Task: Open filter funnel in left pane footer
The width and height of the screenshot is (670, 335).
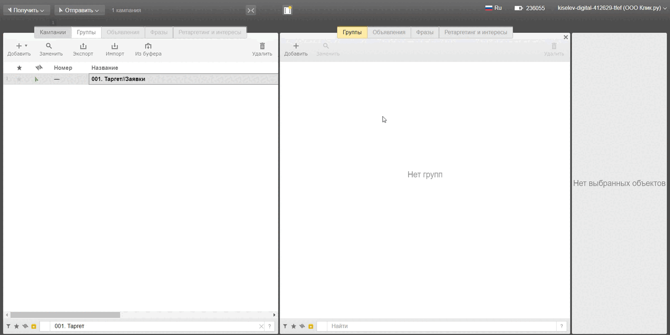Action: pyautogui.click(x=8, y=326)
